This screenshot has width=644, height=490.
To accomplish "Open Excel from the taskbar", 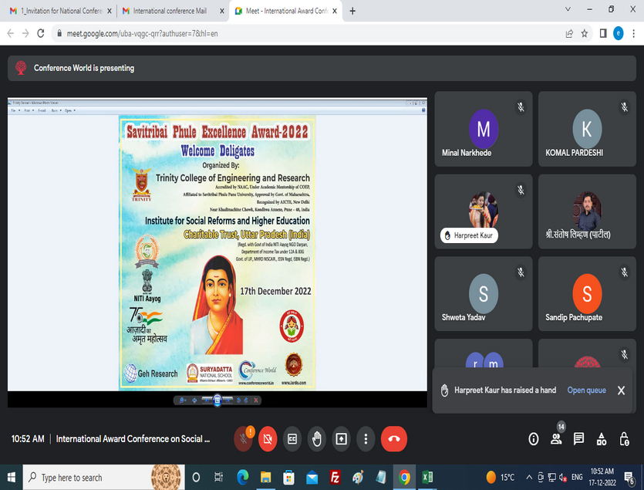I will [427, 477].
